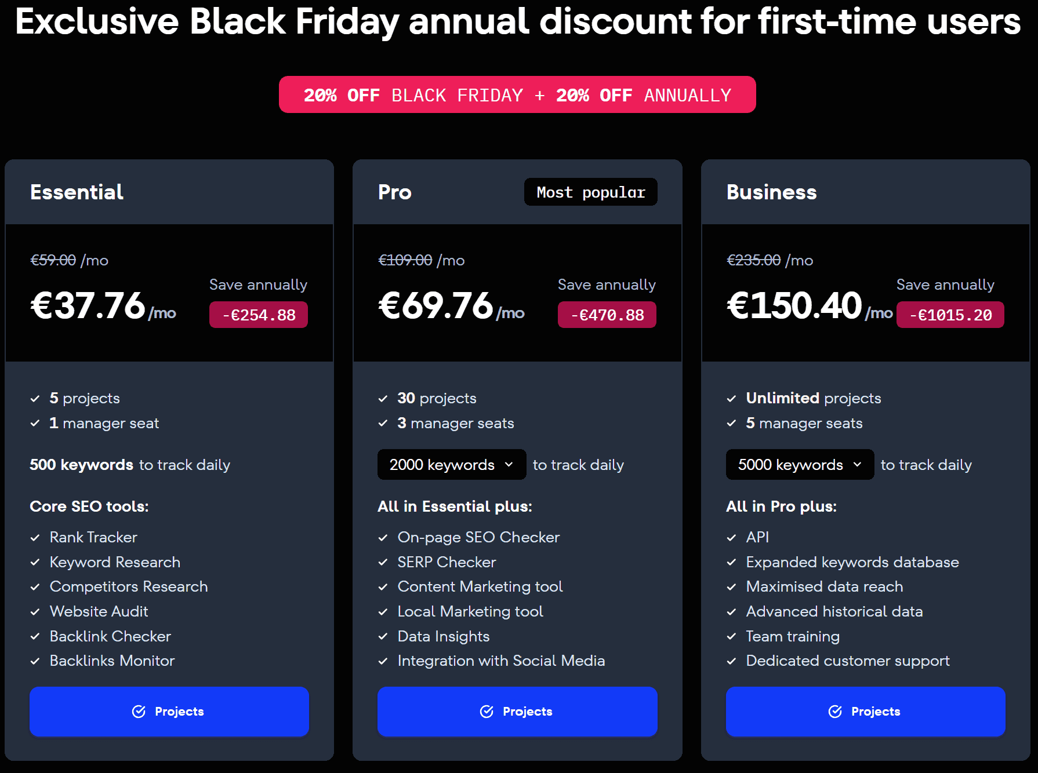This screenshot has height=773, width=1038.
Task: Click the Business save annually -€1015.20 badge
Action: pos(950,315)
